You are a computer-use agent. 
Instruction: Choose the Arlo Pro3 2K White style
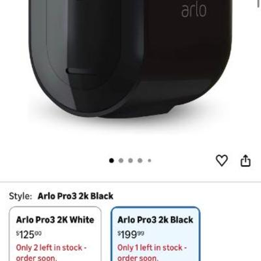click(x=55, y=234)
